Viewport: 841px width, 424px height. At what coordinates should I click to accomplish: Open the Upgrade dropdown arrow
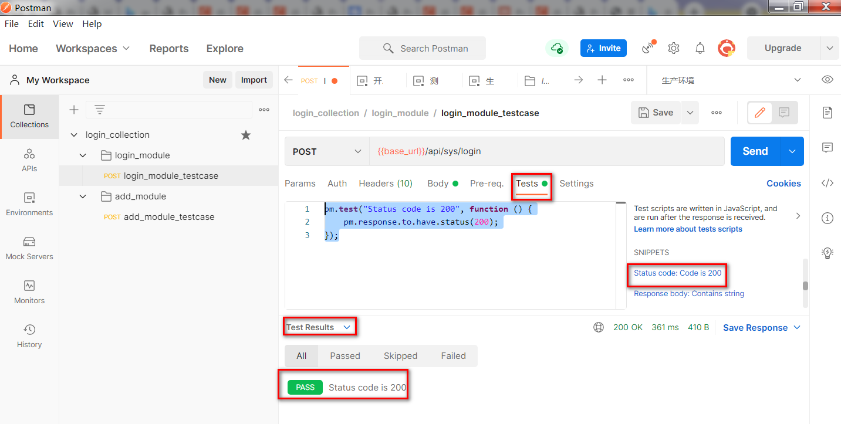point(829,48)
